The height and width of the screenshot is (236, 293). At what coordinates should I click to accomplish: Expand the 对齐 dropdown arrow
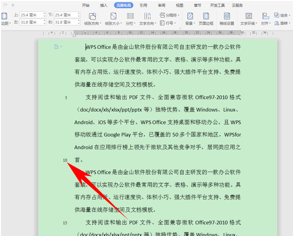[x=270, y=23]
